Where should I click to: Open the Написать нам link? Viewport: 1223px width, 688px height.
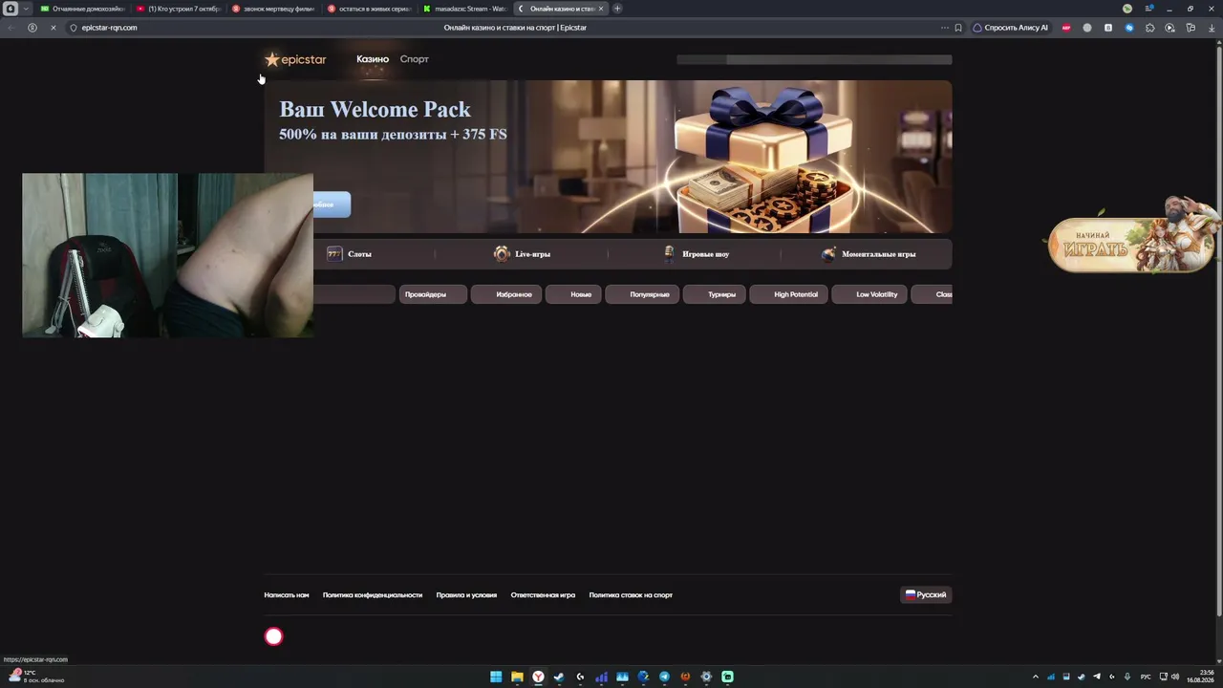click(x=287, y=595)
